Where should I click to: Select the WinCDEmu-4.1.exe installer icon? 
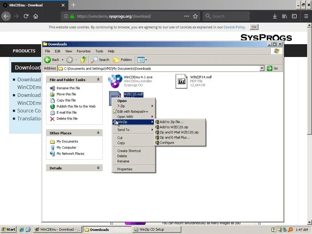[x=115, y=81]
